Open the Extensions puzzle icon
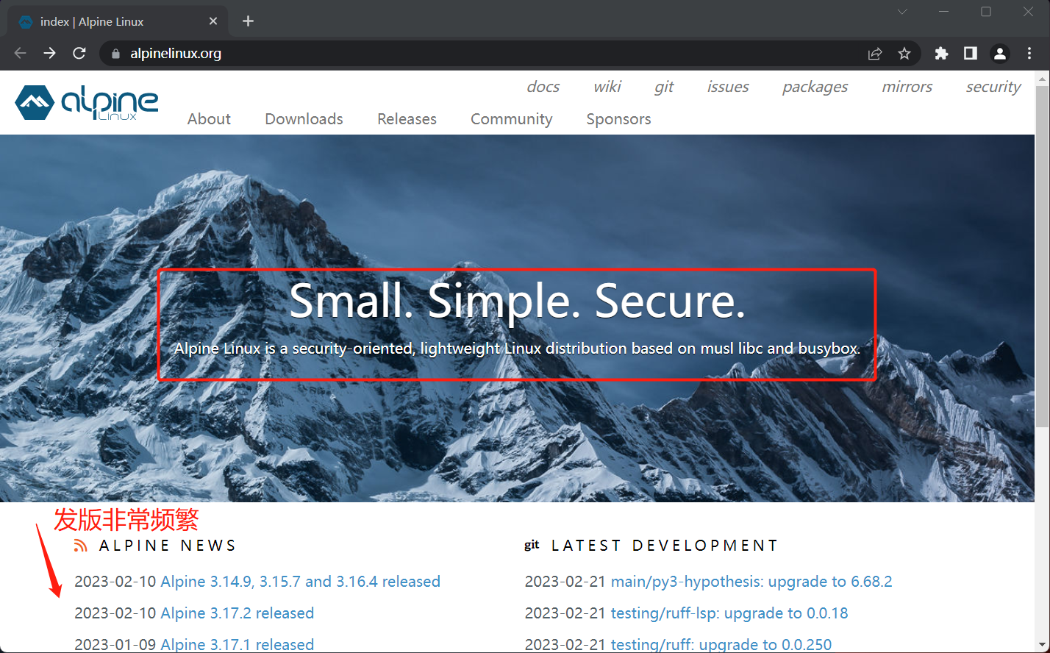The width and height of the screenshot is (1050, 653). pos(941,53)
